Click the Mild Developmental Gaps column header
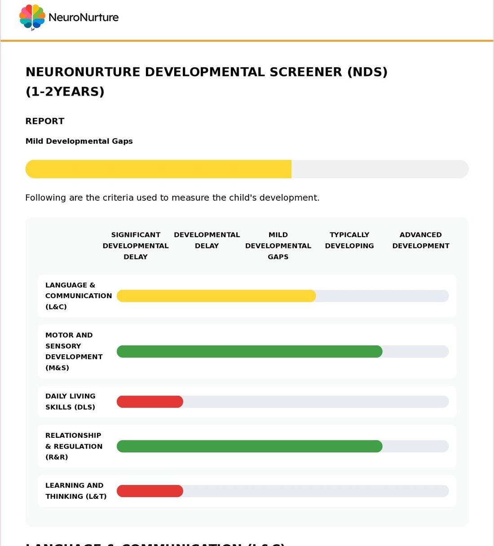Viewport: 494px width, 546px height. coord(278,246)
